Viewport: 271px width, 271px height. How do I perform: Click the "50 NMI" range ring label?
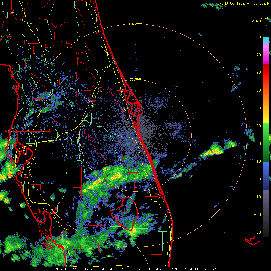tap(135, 80)
